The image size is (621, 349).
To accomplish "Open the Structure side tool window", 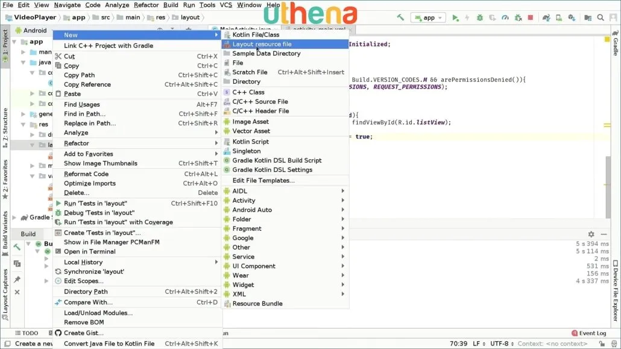I will [5, 128].
